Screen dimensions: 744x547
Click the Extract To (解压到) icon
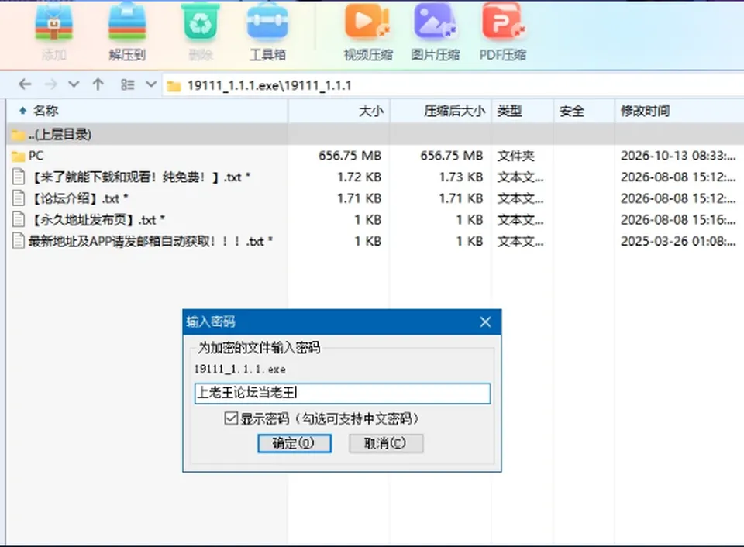click(126, 22)
